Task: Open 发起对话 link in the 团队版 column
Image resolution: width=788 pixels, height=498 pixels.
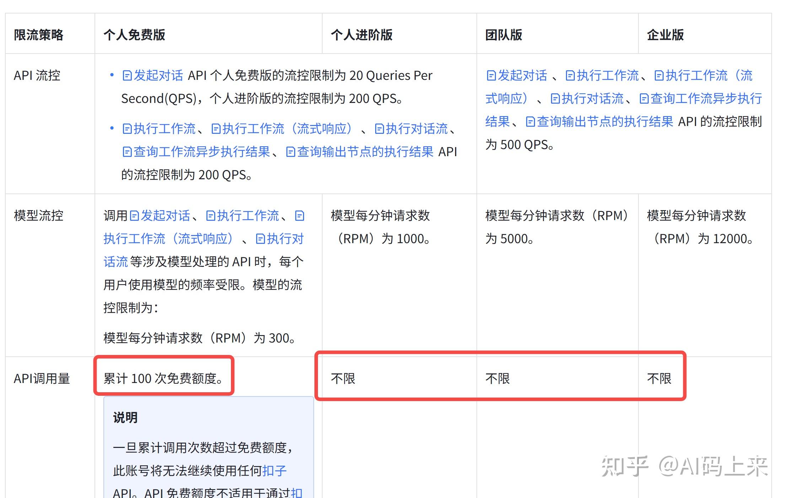Action: 522,76
